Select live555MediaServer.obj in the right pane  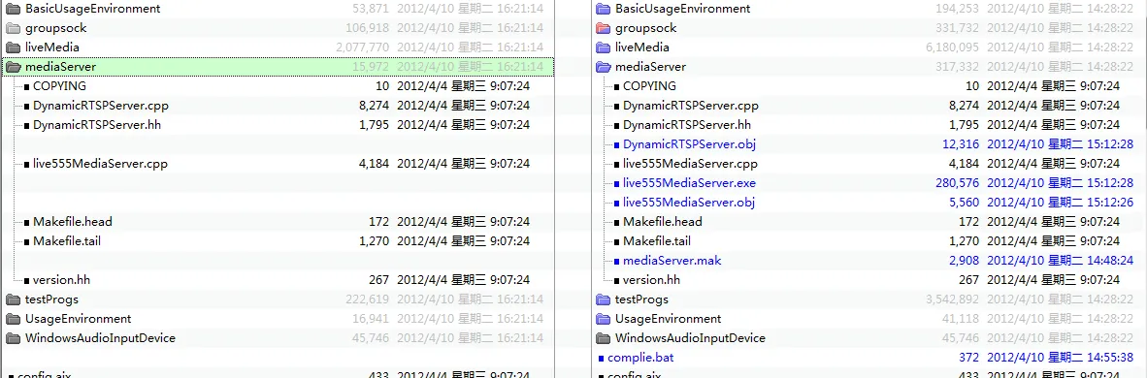(689, 202)
